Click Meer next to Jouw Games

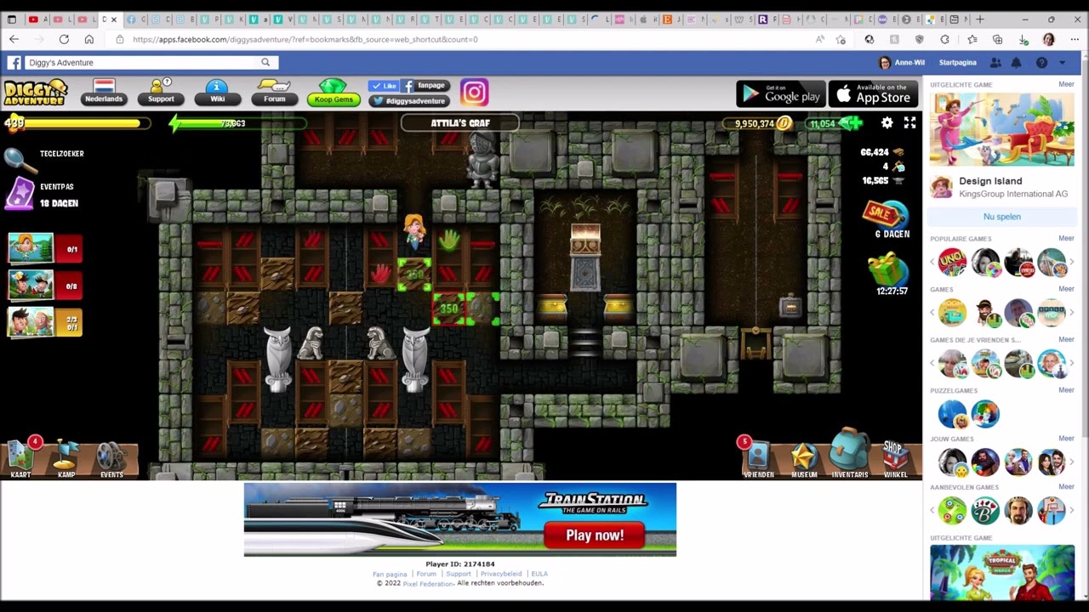pos(1066,439)
